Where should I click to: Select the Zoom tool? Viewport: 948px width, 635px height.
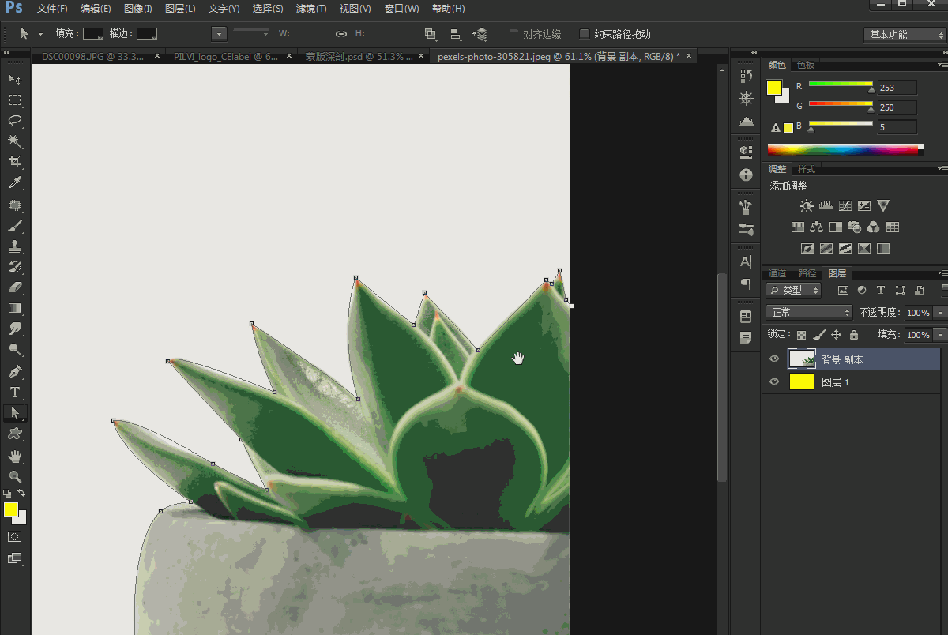[x=15, y=476]
